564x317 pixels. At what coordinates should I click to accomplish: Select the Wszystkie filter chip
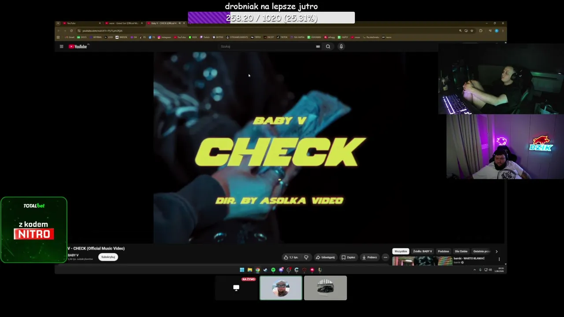click(x=401, y=251)
